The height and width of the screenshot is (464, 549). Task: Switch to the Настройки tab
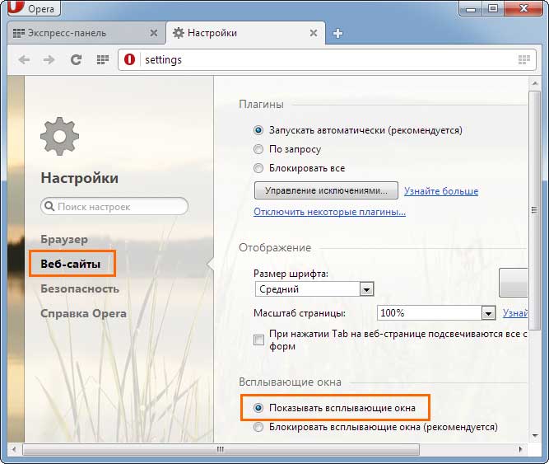(245, 33)
